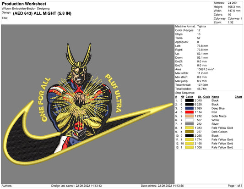The image size is (244, 189).
Task: Select the Pale Yellow Gold swatch in stop 8
Action: pyautogui.click(x=190, y=128)
